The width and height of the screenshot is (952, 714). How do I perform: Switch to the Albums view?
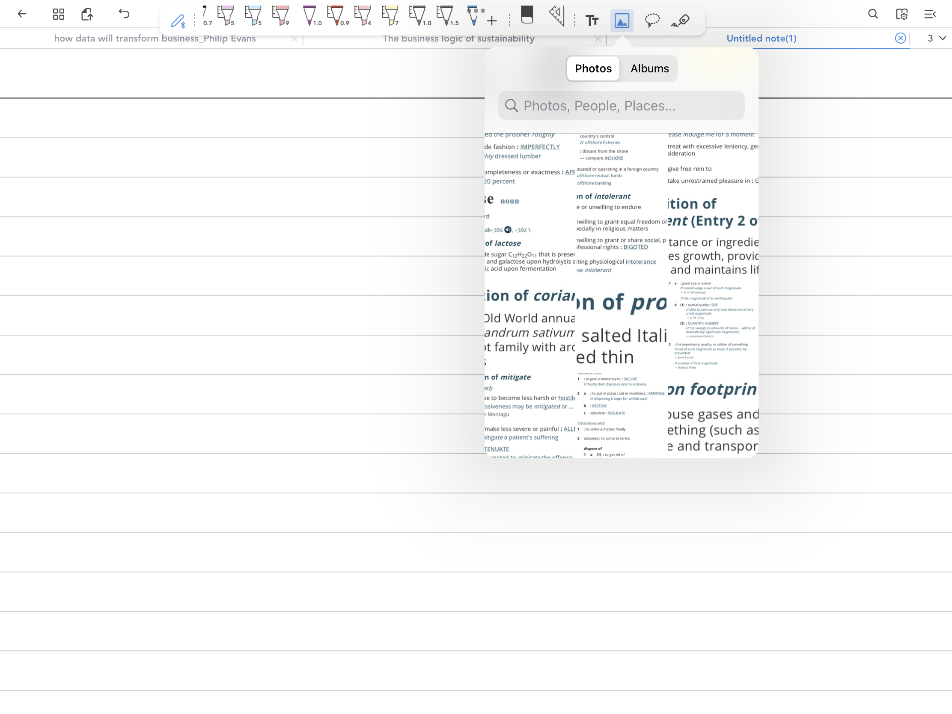649,68
